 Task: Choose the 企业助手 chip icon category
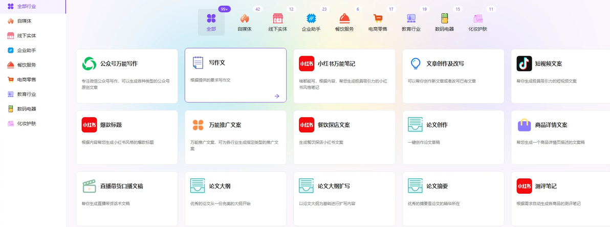[x=311, y=18]
